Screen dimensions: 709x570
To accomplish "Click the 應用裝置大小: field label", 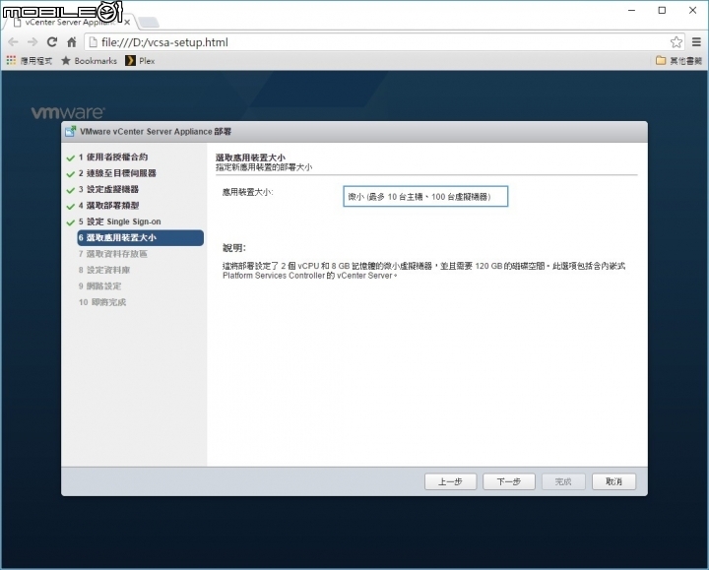I will (248, 192).
